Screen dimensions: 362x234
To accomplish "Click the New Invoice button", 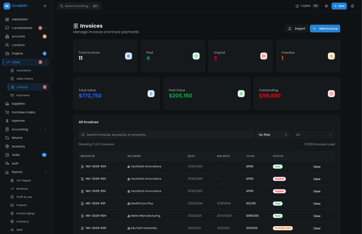I will (325, 28).
